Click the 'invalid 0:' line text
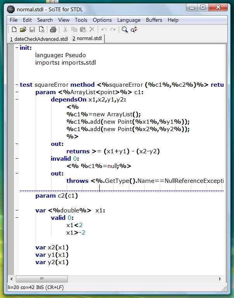The image size is (234, 298). pyautogui.click(x=65, y=158)
